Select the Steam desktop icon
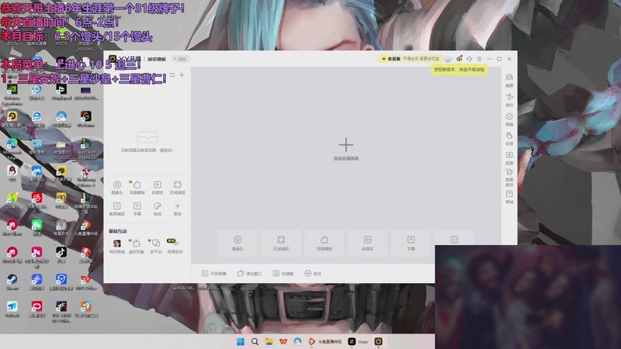The image size is (621, 349). [x=12, y=282]
